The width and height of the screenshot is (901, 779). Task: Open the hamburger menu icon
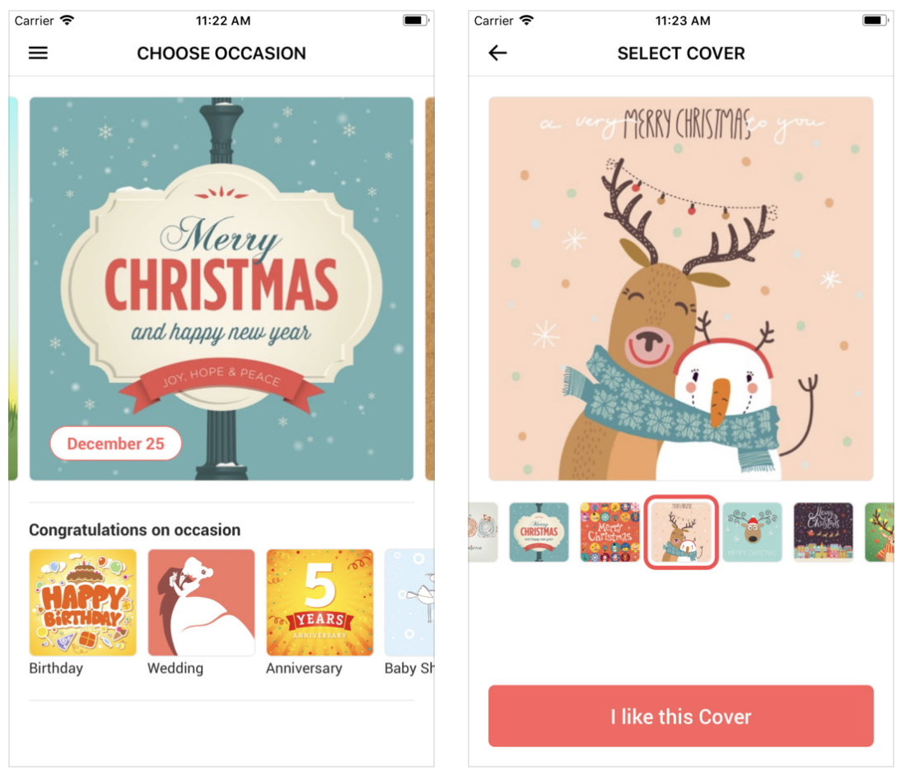click(x=39, y=54)
